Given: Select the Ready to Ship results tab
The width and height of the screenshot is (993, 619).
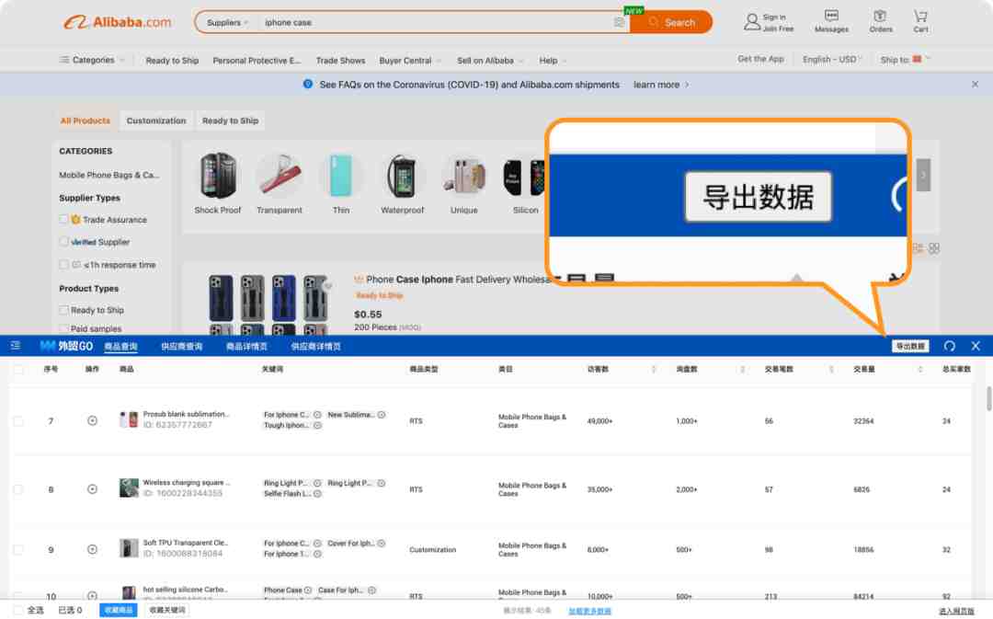Looking at the screenshot, I should click(231, 120).
